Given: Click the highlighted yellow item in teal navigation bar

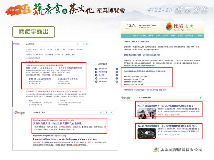Looking at the screenshot, I should pyautogui.click(x=166, y=36).
